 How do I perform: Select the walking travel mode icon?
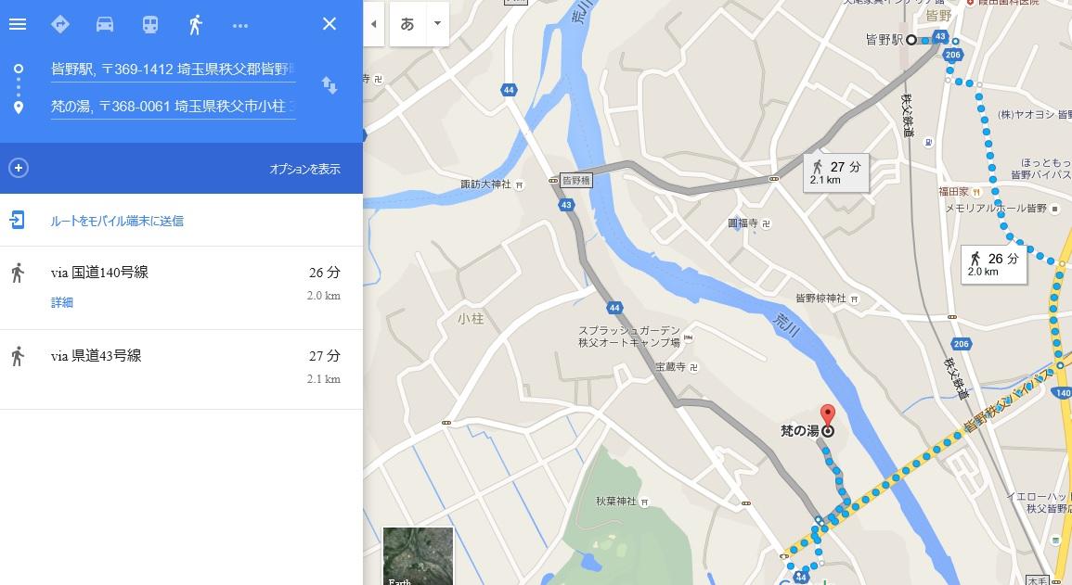(196, 24)
